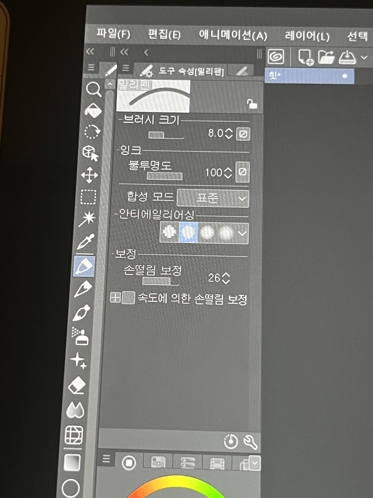Select the tilted bucket-shaped tool below Zoom

(93, 111)
